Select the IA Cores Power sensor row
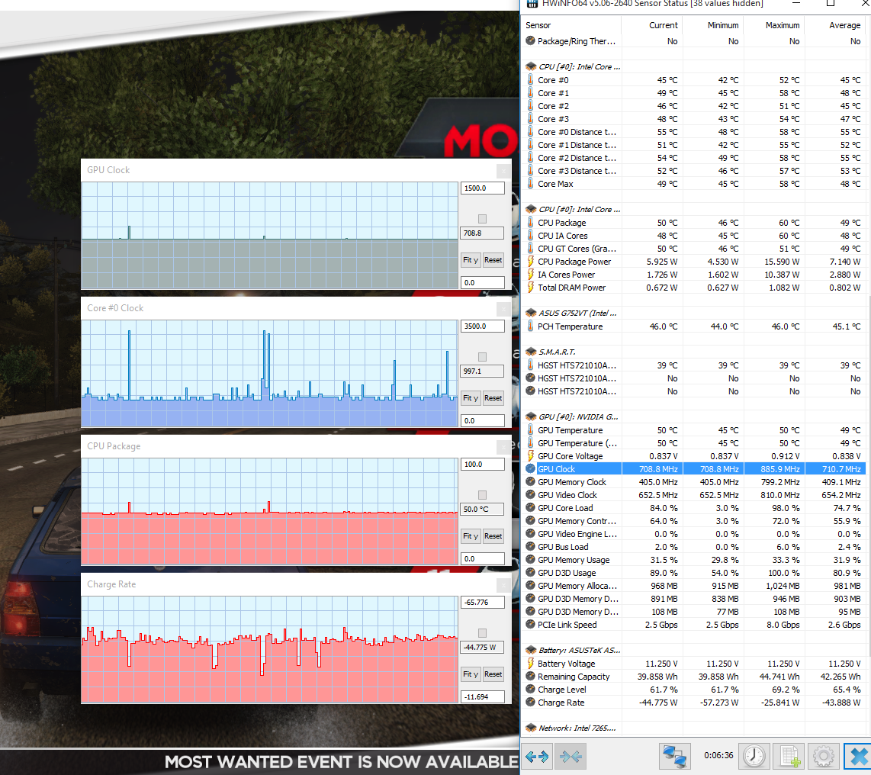 [x=694, y=275]
